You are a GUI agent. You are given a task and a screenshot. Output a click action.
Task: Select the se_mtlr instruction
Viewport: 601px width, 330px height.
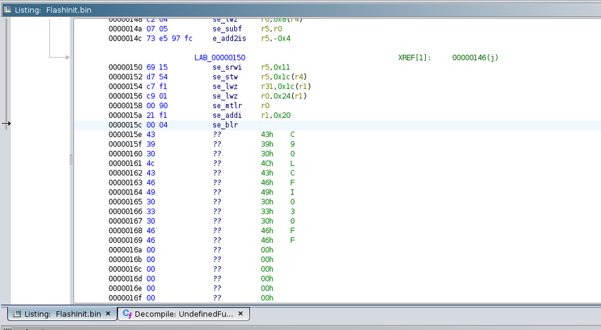227,105
